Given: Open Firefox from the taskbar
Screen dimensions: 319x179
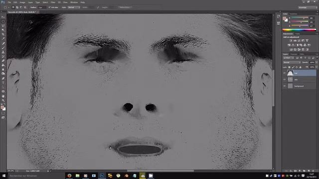Looking at the screenshot, I should (69, 176).
